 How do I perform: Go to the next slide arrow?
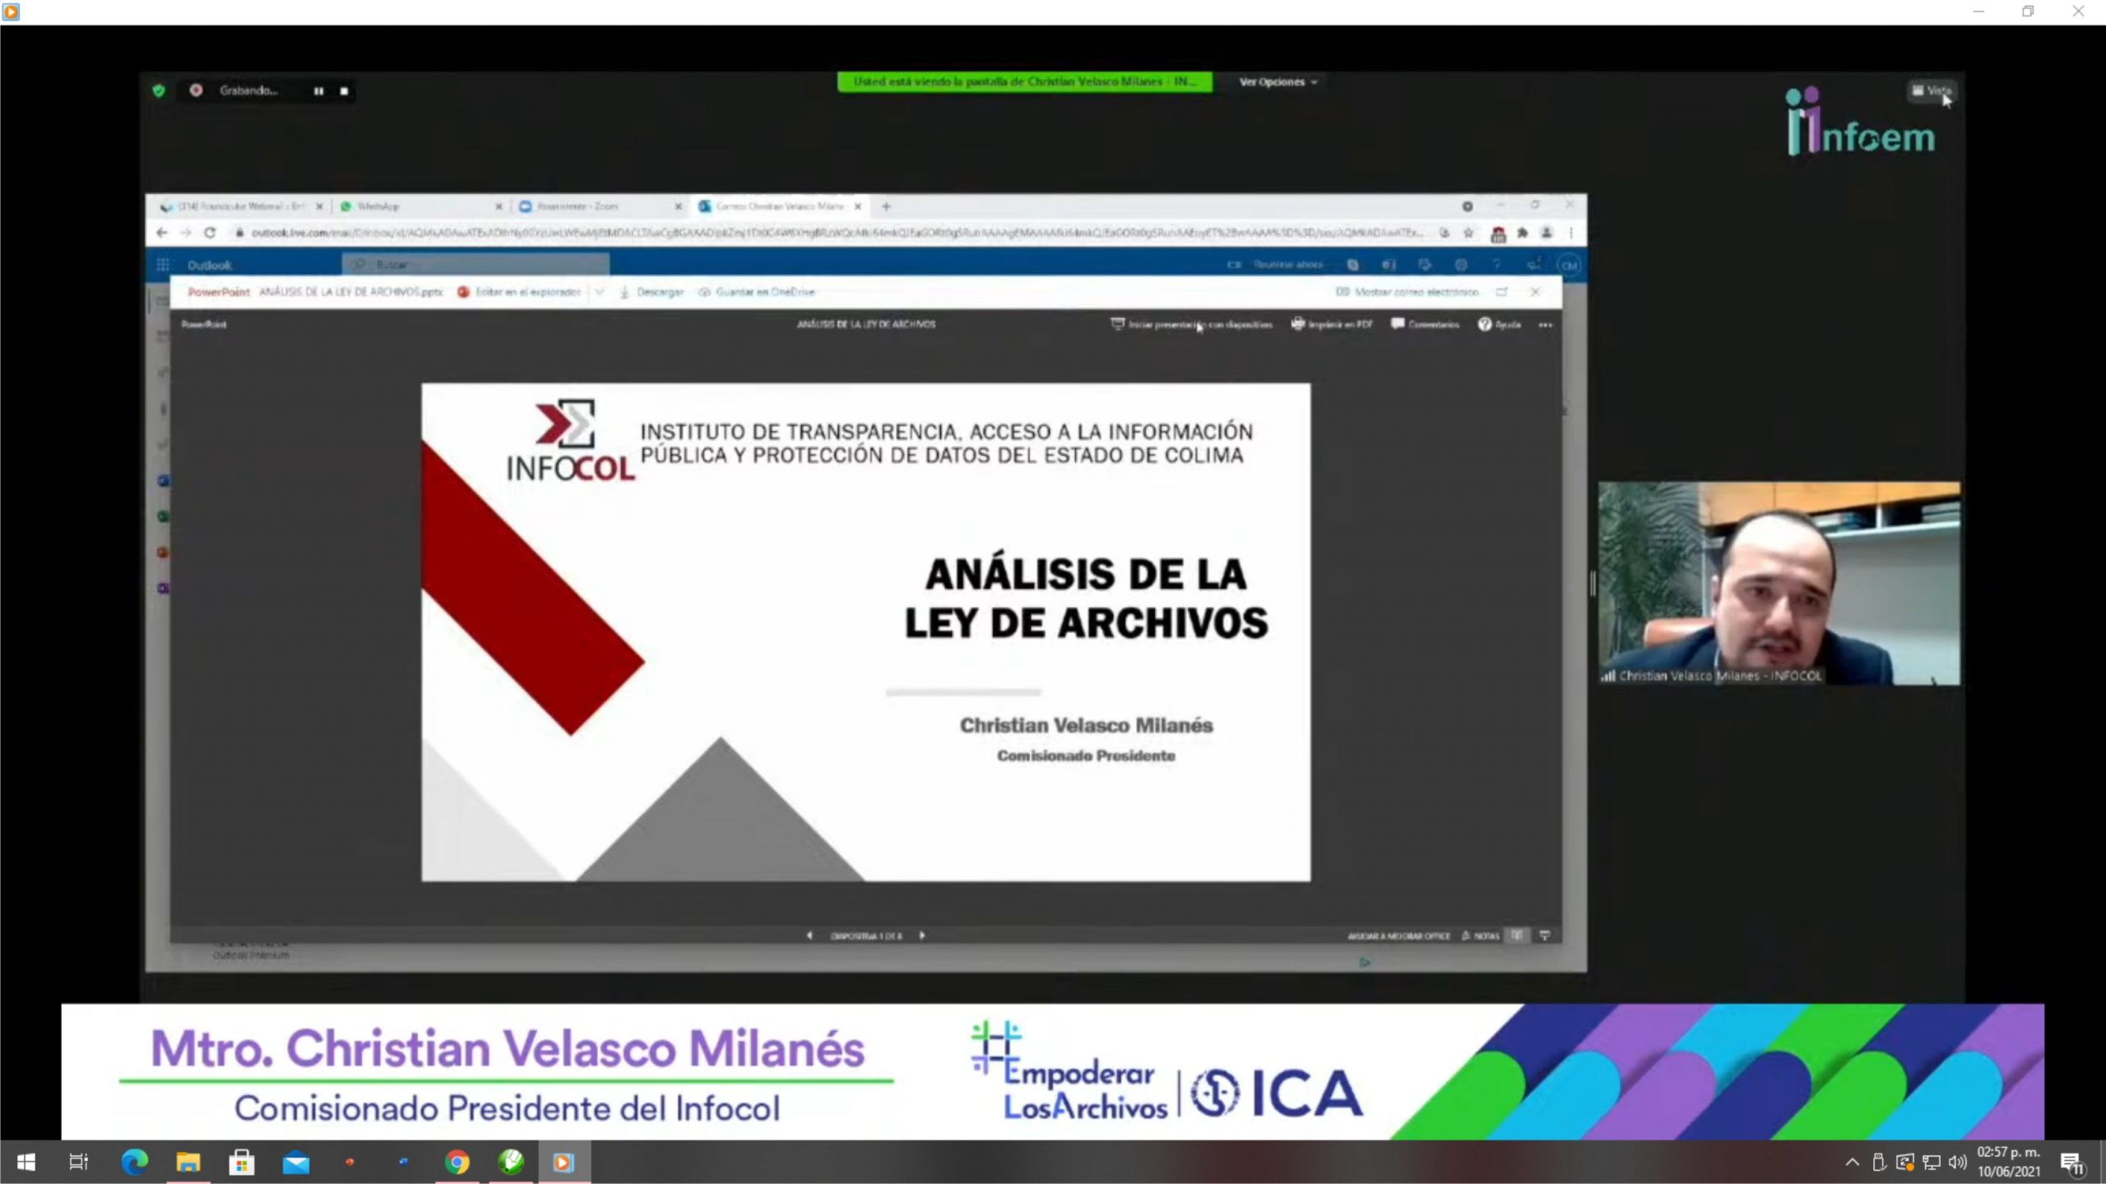tap(922, 936)
